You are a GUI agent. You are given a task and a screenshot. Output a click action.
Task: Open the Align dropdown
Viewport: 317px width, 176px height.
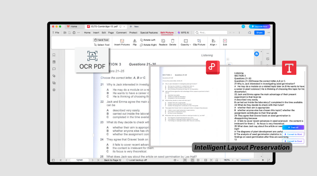213,42
